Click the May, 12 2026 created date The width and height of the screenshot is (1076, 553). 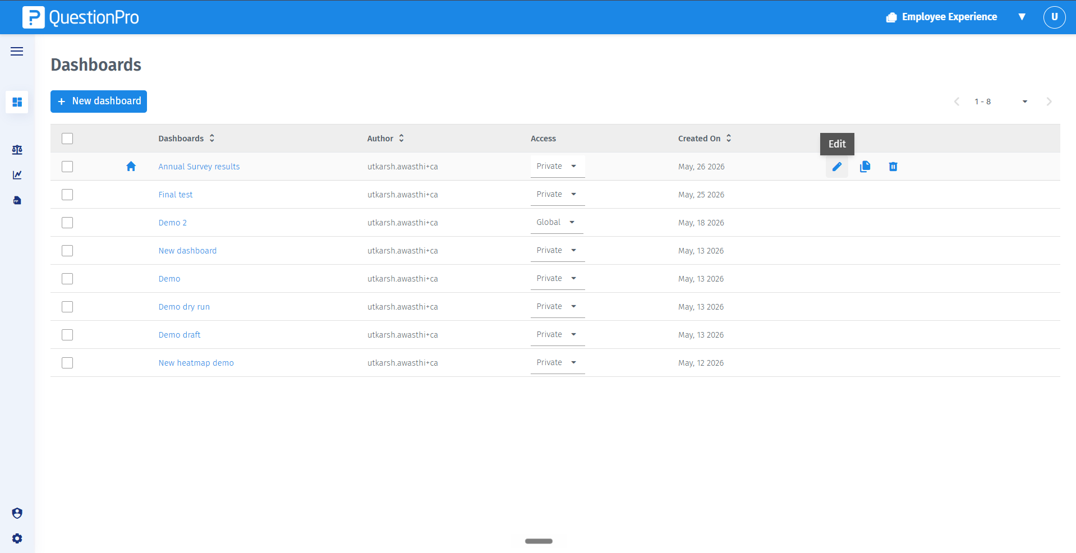pyautogui.click(x=701, y=363)
